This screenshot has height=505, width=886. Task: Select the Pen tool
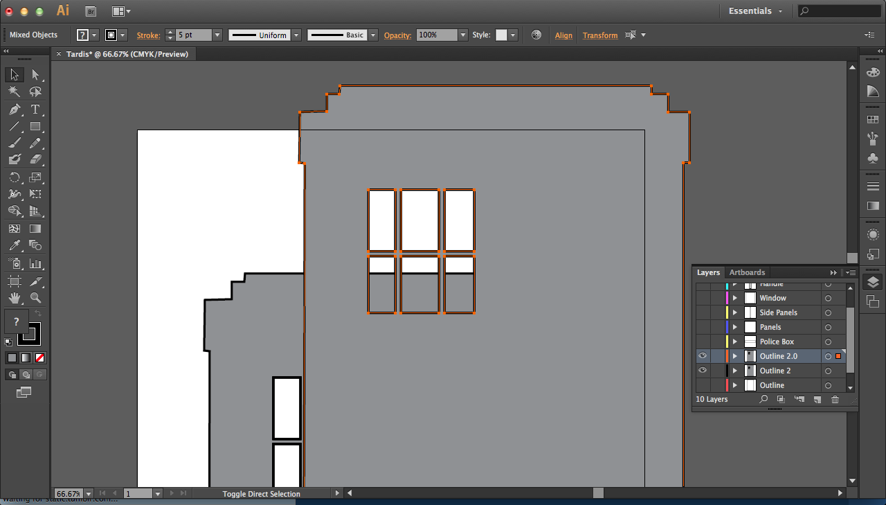point(14,109)
